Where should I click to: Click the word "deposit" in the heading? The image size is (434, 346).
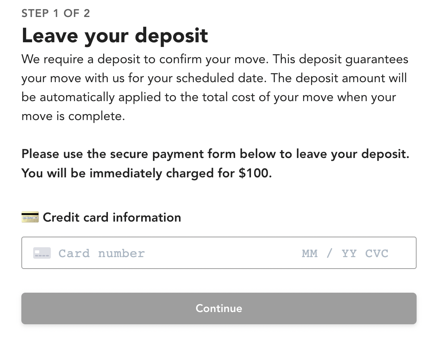click(172, 36)
